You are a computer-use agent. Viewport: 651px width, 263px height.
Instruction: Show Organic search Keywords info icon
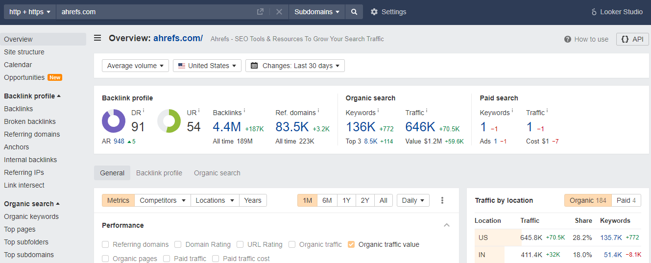pyautogui.click(x=378, y=111)
